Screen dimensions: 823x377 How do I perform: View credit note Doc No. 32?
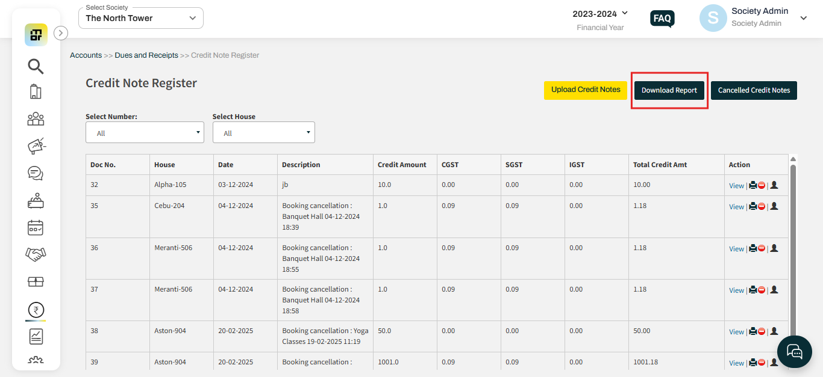(736, 186)
